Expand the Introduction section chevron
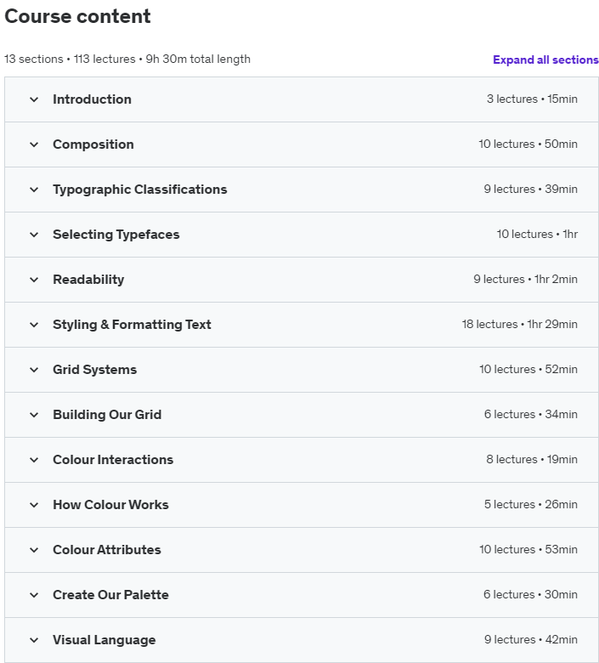Viewport: 599px width, 663px height. 34,99
